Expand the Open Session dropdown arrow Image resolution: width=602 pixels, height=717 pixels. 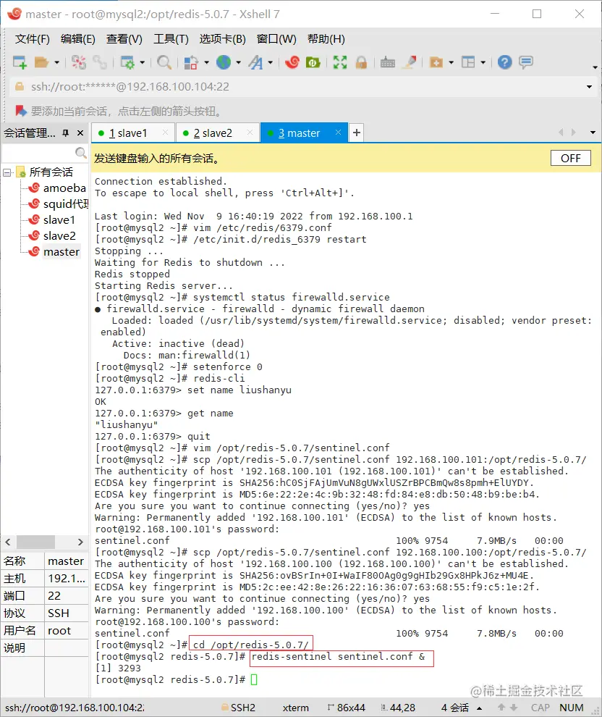[x=56, y=62]
